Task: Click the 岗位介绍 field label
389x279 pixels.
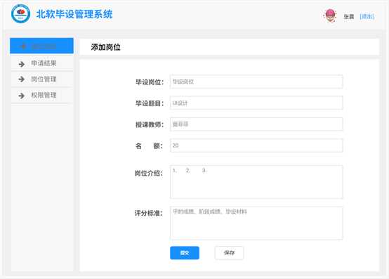Action: [149, 174]
